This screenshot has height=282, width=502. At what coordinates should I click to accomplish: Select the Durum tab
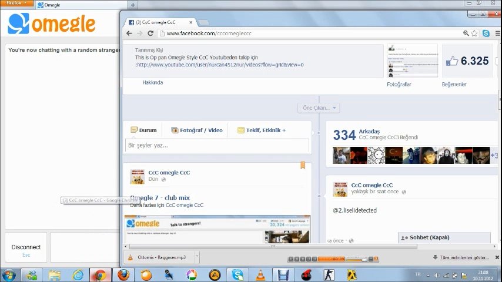[x=143, y=130]
